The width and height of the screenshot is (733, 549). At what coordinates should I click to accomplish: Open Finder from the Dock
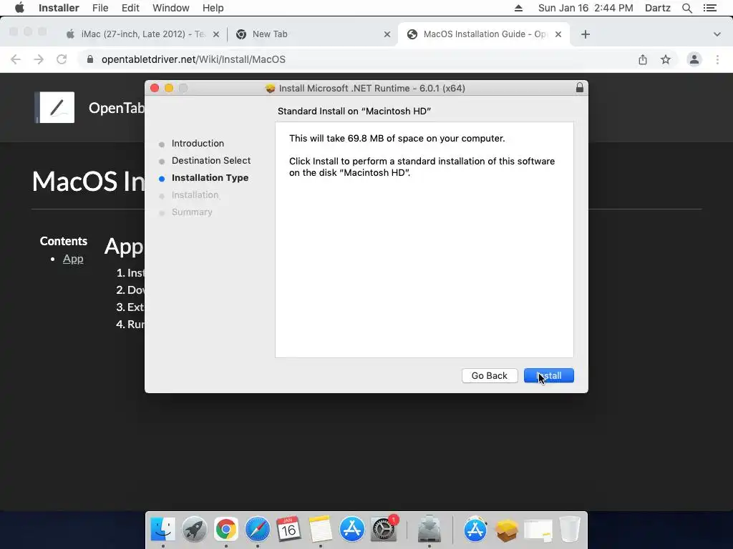point(162,530)
